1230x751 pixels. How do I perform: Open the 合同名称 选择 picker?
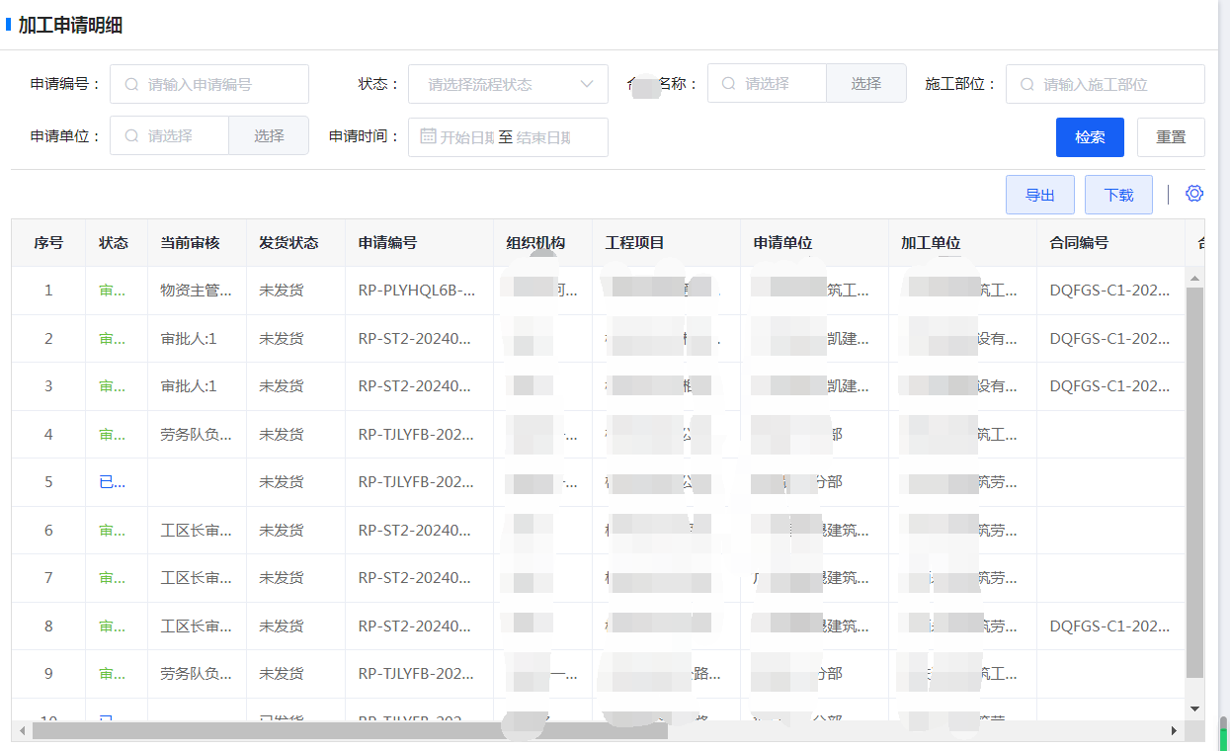coord(865,85)
